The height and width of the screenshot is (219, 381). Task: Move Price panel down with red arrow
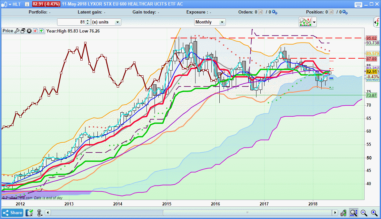pos(35,31)
